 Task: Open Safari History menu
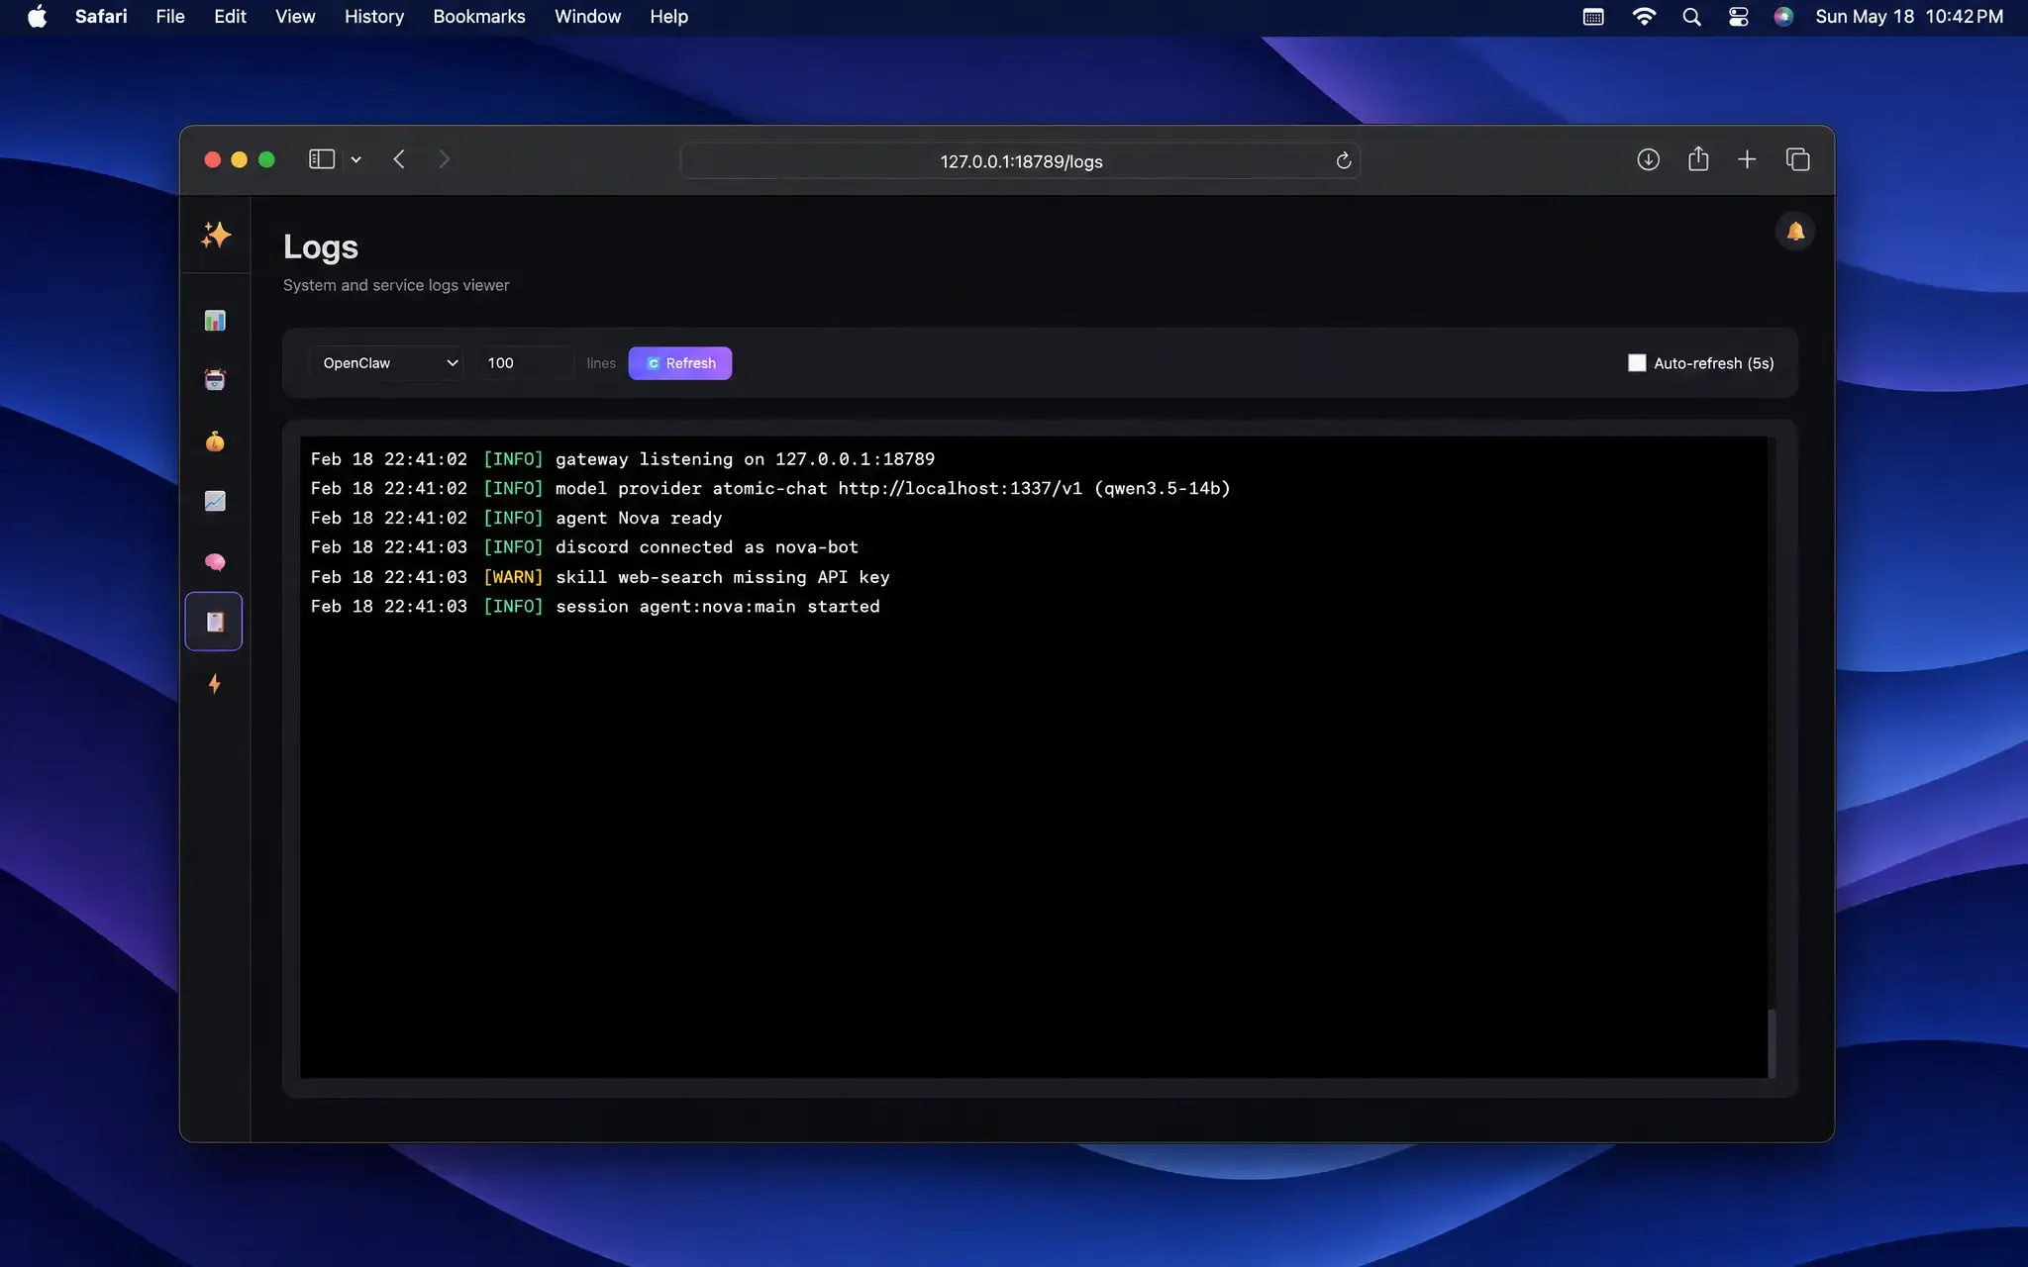pos(374,17)
